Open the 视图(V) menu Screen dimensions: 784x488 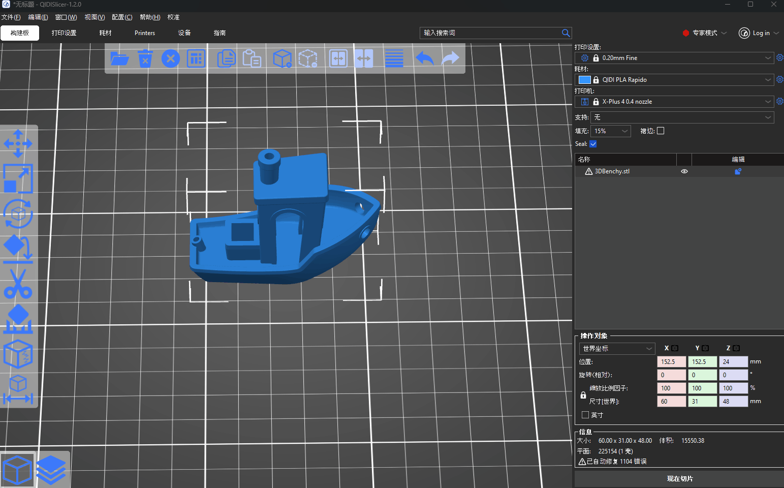95,17
